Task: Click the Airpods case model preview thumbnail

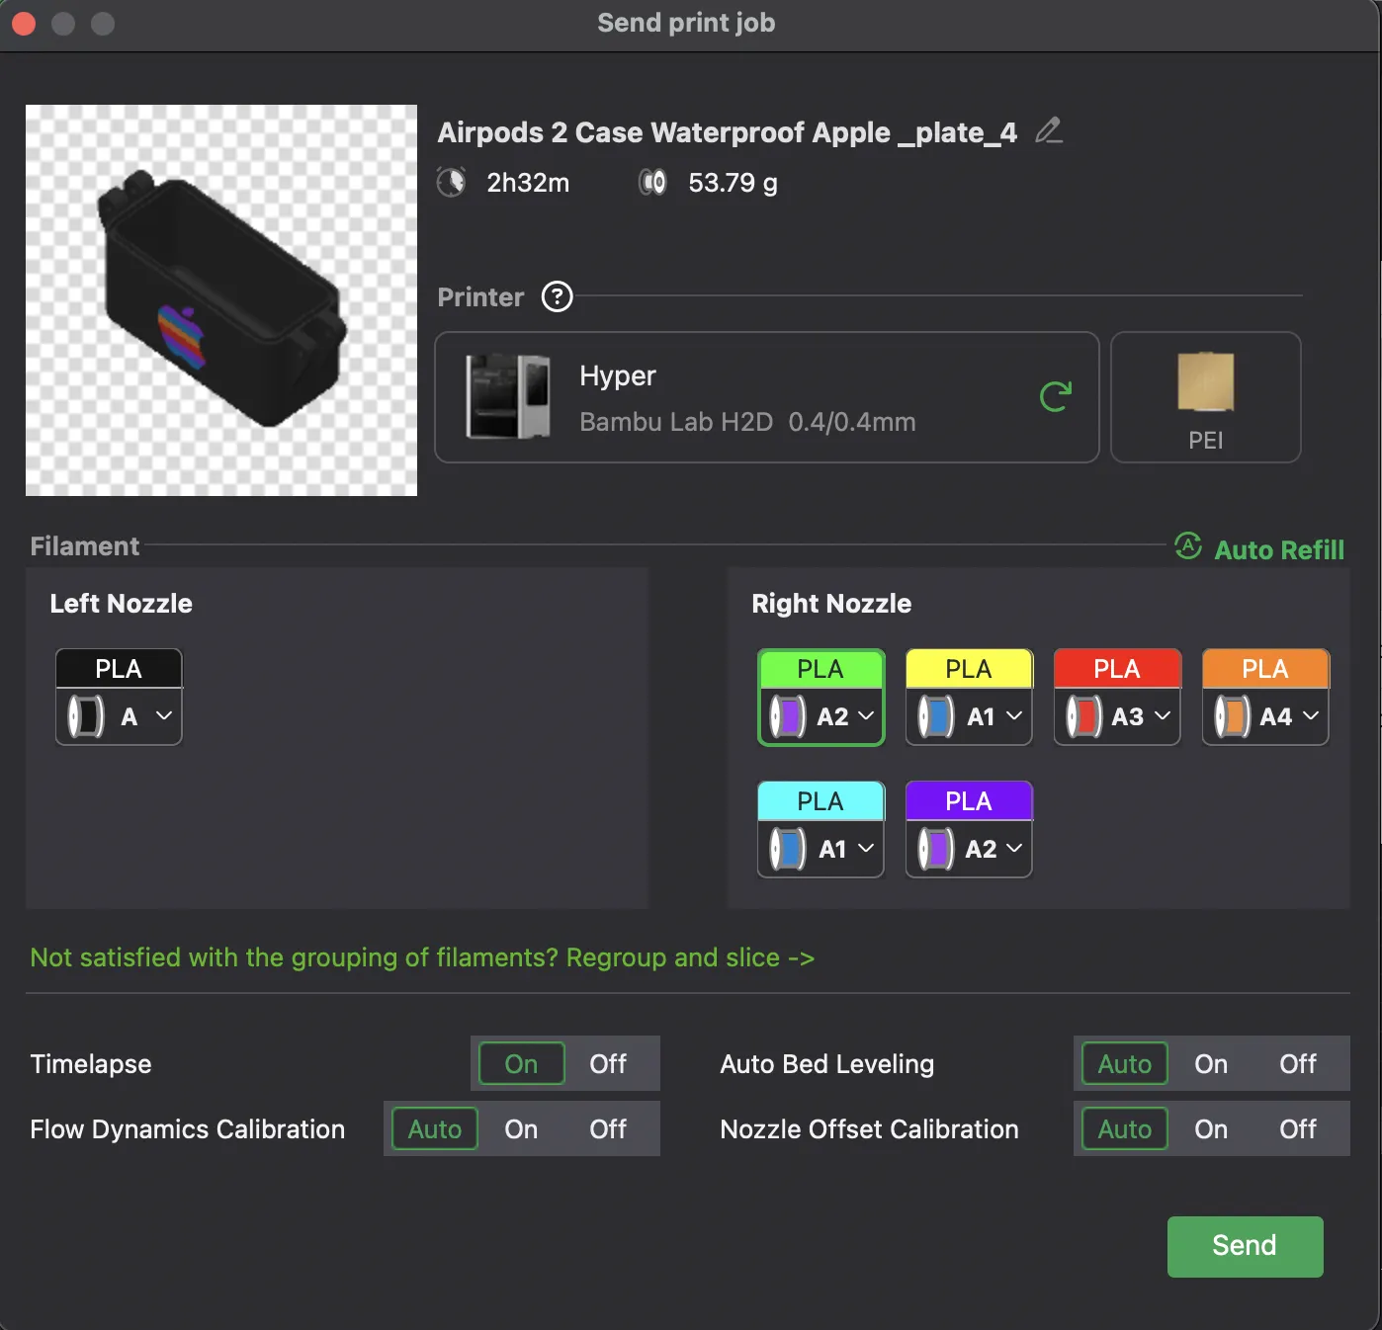Action: click(221, 300)
